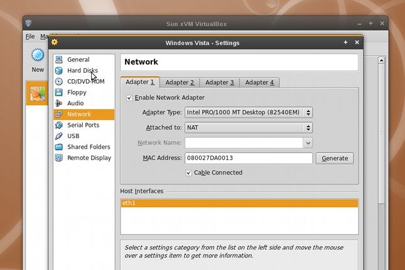Toggle Enable Network Adapter checkbox
This screenshot has height=270, width=405.
point(129,98)
